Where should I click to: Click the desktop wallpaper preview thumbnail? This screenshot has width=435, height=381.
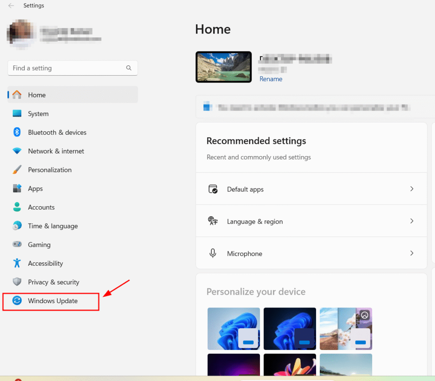click(223, 67)
